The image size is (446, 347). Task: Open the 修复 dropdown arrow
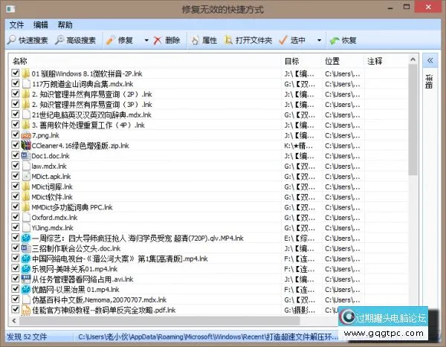tap(146, 40)
